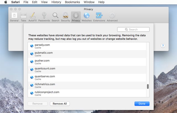Select the Security padlock icon
The height and width of the screenshot is (113, 177).
[x=66, y=16]
